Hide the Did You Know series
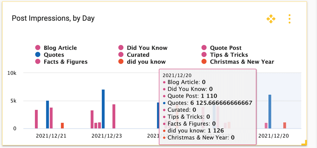 click(147, 48)
